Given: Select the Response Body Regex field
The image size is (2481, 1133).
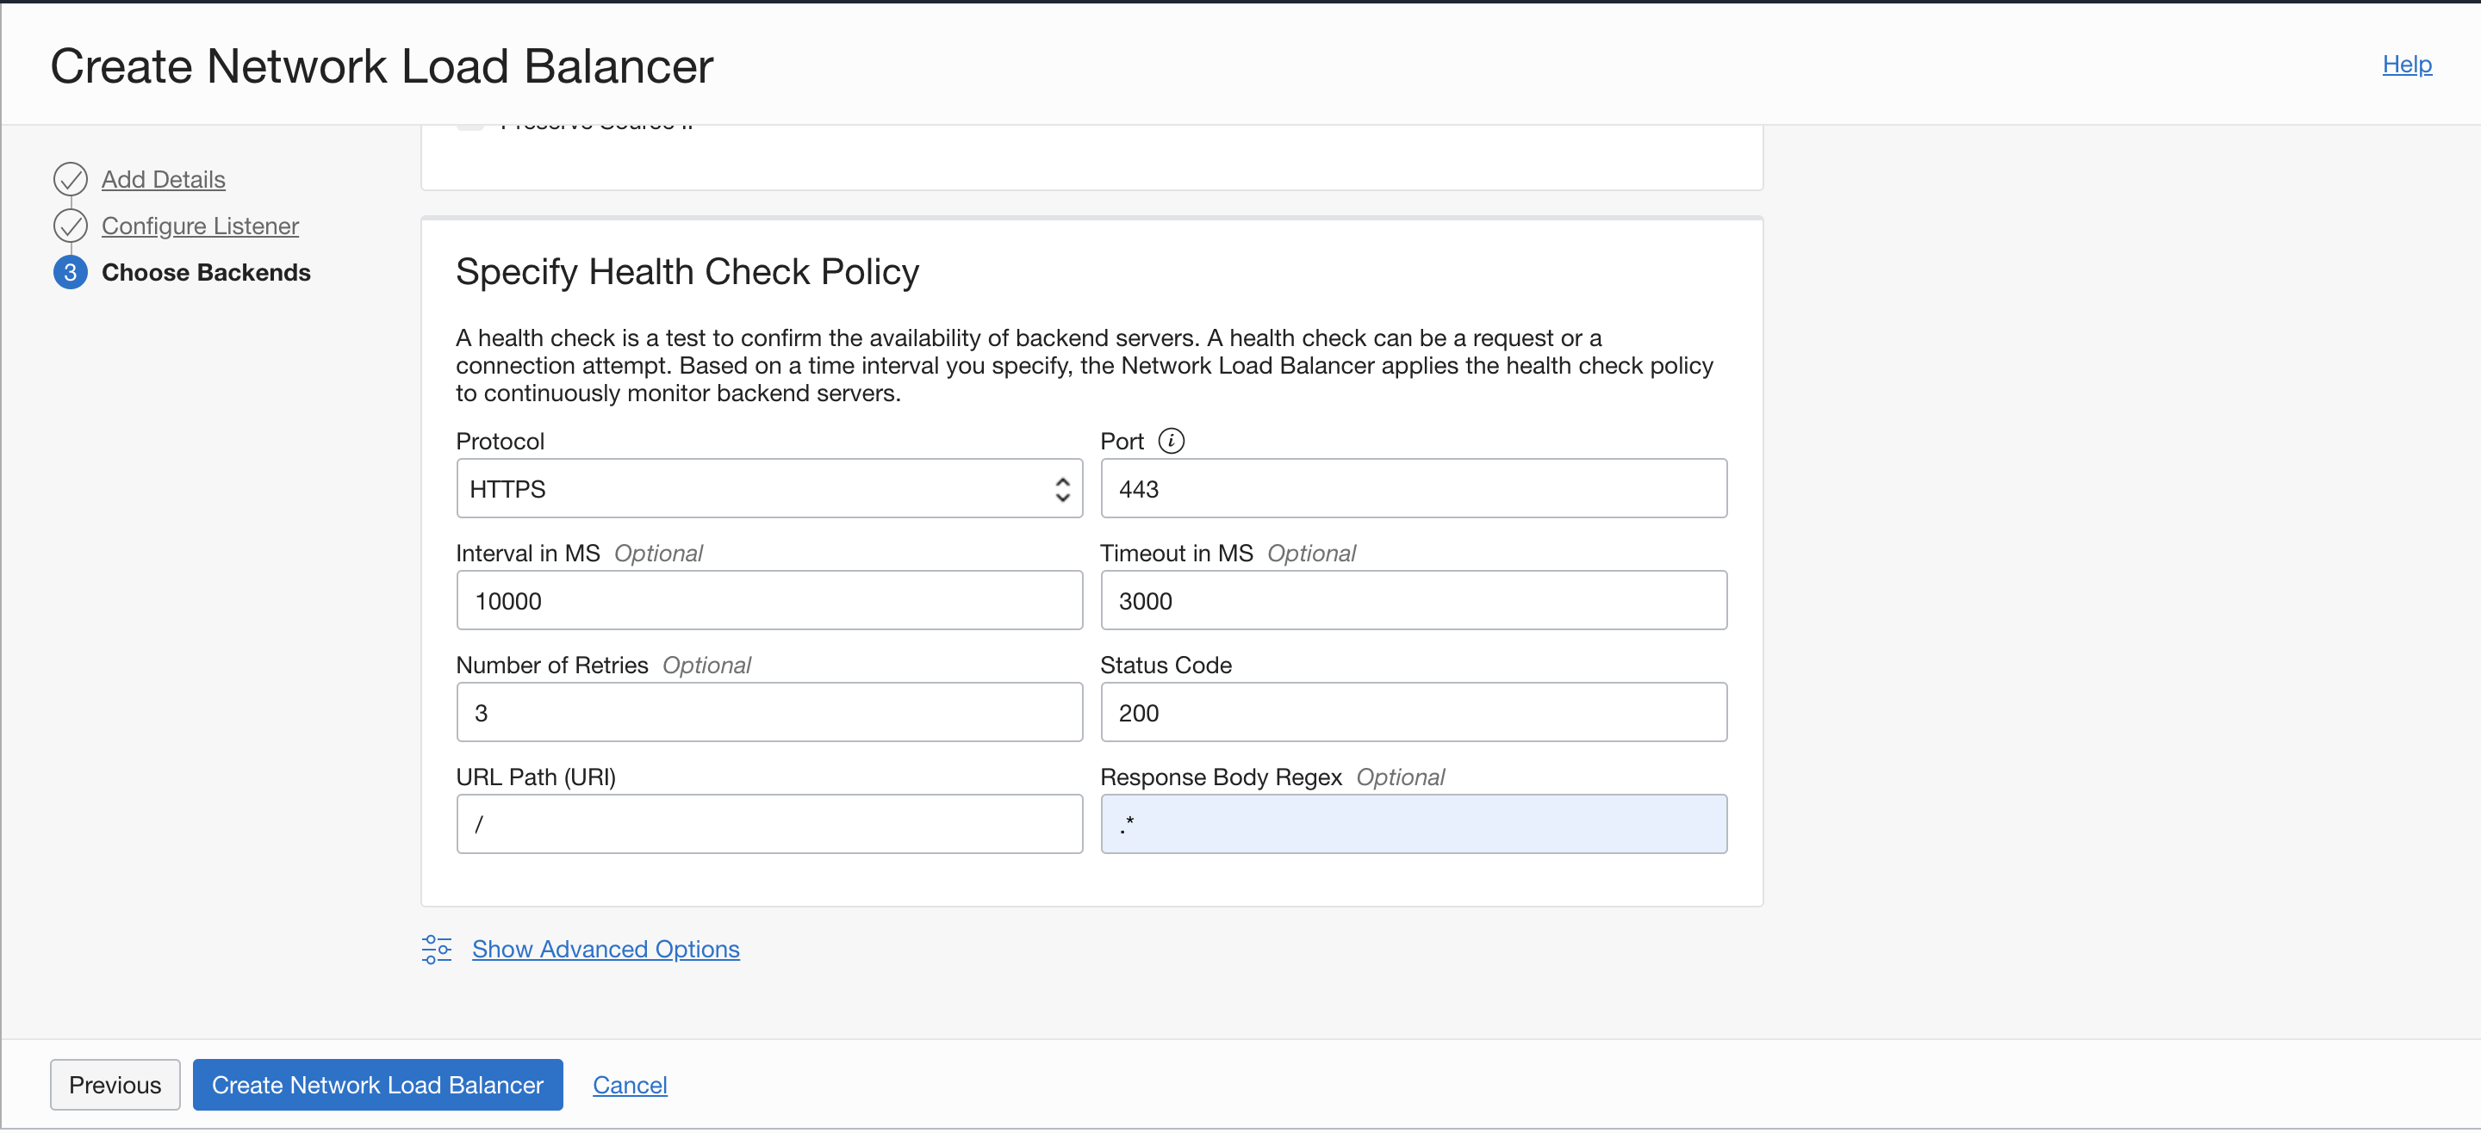Looking at the screenshot, I should coord(1413,824).
